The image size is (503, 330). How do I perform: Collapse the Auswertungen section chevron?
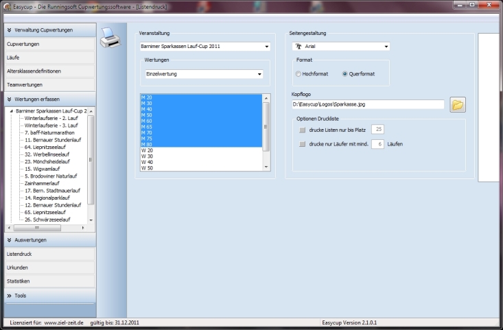point(9,240)
